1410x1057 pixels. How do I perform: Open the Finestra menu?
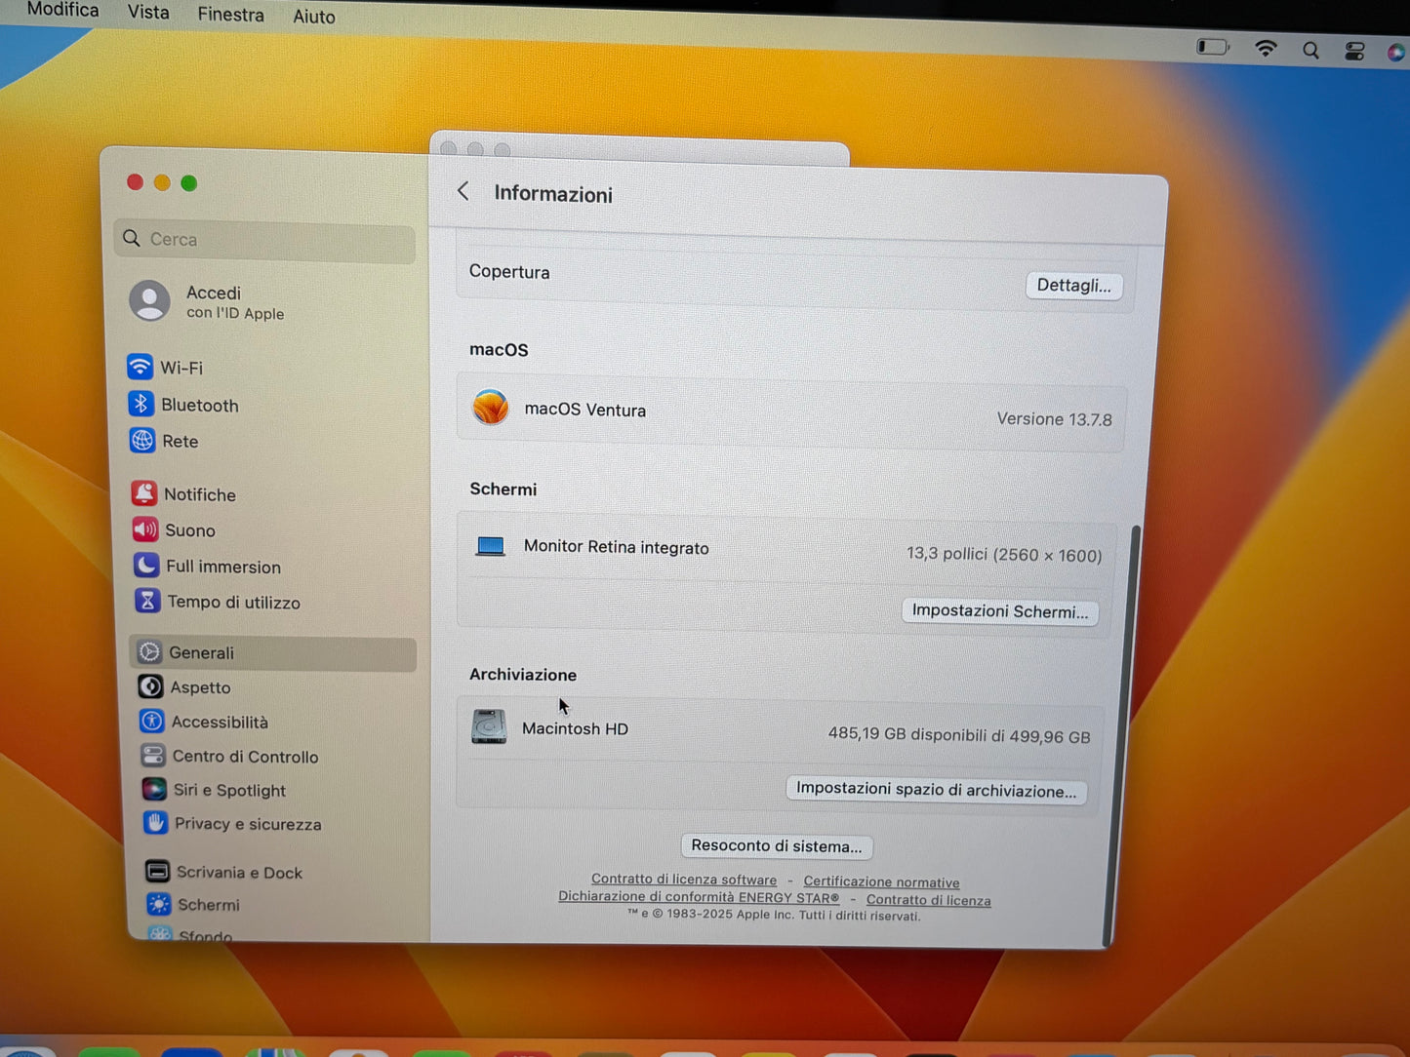click(x=230, y=15)
